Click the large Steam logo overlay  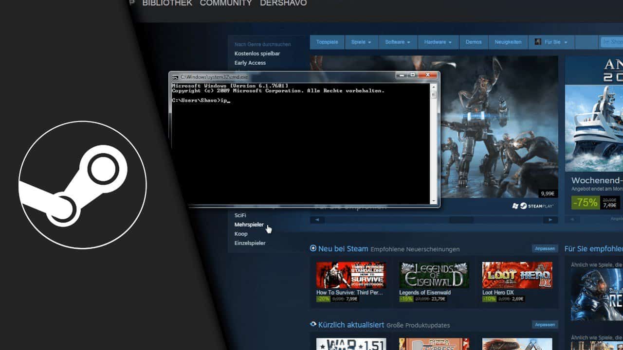point(83,185)
